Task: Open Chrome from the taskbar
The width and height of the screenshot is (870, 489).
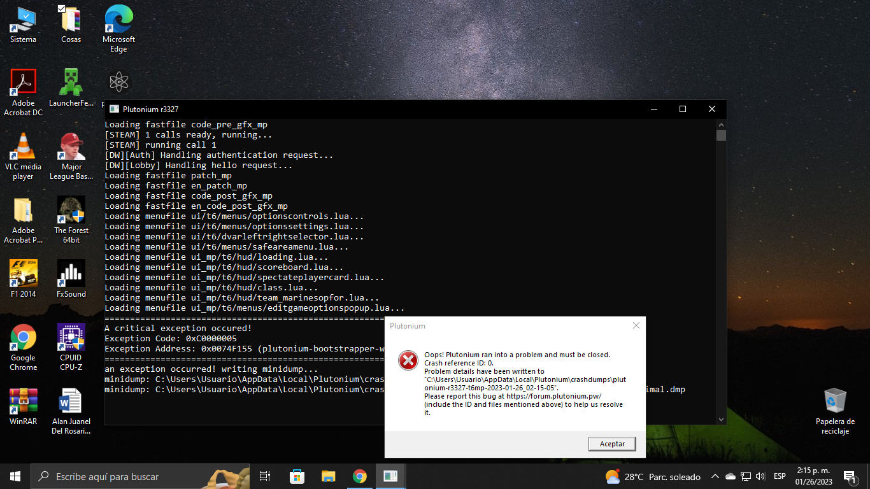Action: 359,476
